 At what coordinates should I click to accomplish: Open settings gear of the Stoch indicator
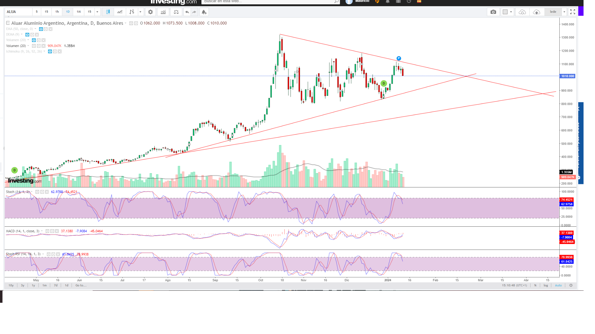pyautogui.click(x=42, y=192)
